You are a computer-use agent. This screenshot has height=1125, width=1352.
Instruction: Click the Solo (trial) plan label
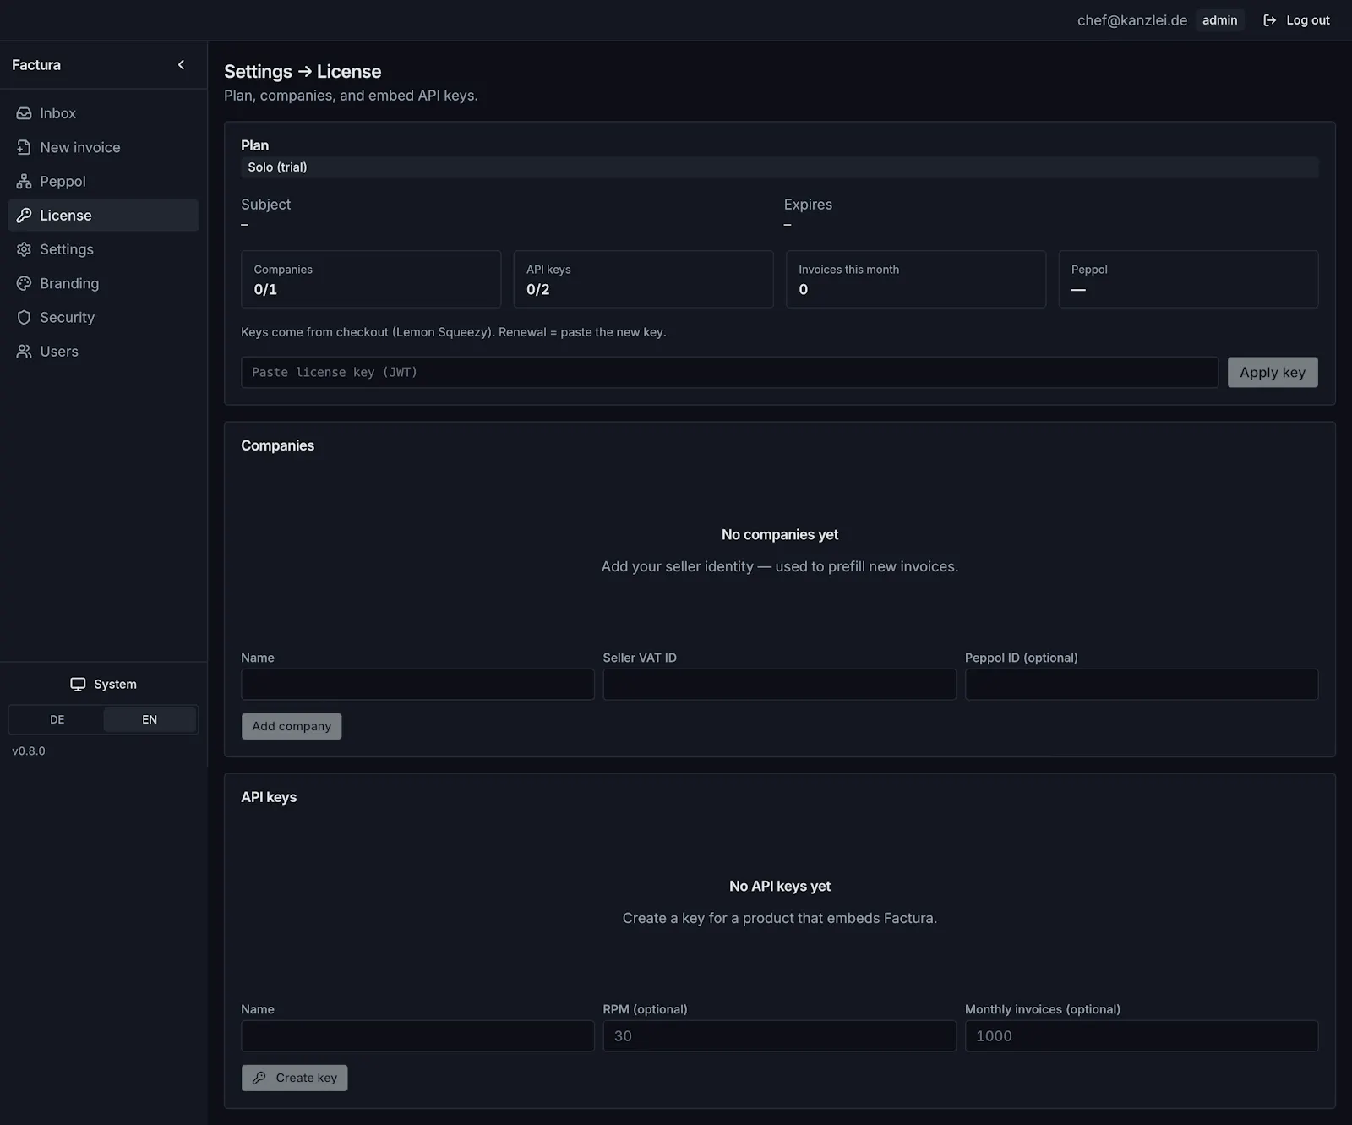277,167
